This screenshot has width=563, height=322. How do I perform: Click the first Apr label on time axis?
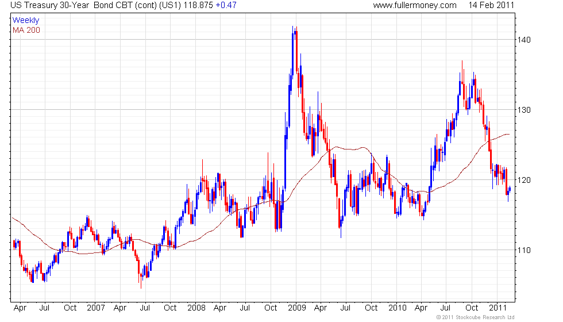pyautogui.click(x=20, y=308)
